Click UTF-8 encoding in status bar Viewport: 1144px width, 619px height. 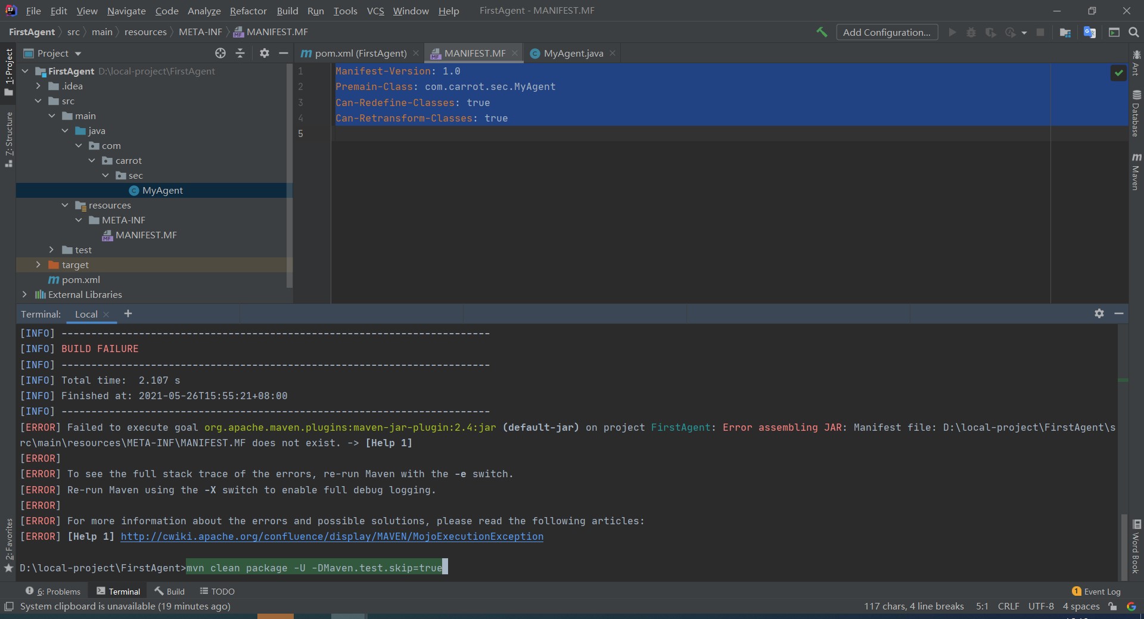pyautogui.click(x=1041, y=606)
